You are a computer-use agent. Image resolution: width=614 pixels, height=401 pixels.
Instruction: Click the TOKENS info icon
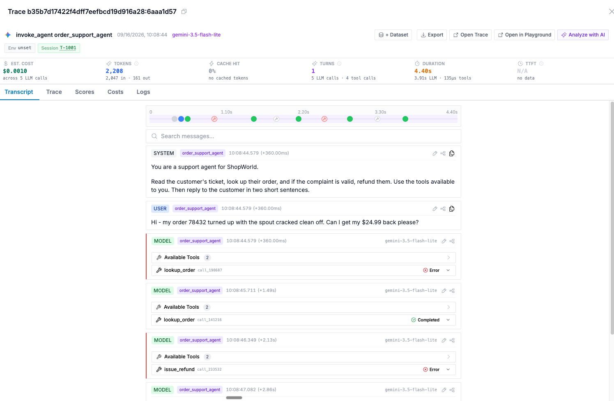[136, 64]
